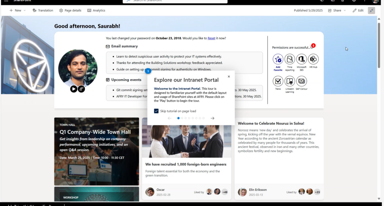Select the active filled tour step dot

coord(178,118)
